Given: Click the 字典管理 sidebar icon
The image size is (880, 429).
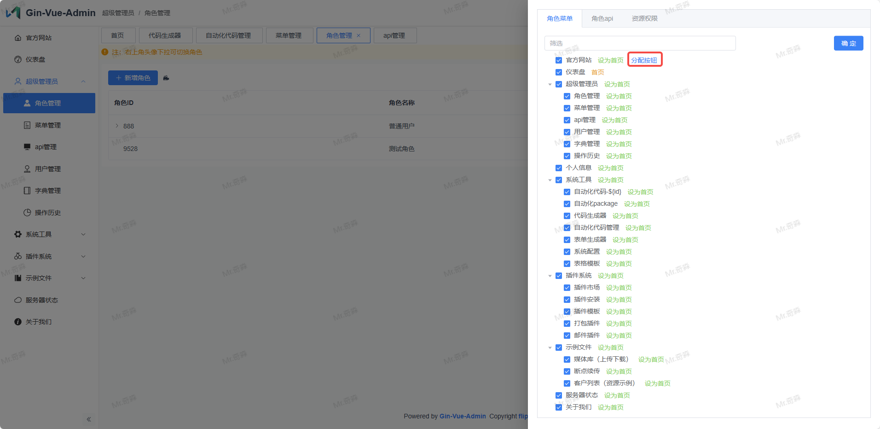Looking at the screenshot, I should tap(27, 191).
